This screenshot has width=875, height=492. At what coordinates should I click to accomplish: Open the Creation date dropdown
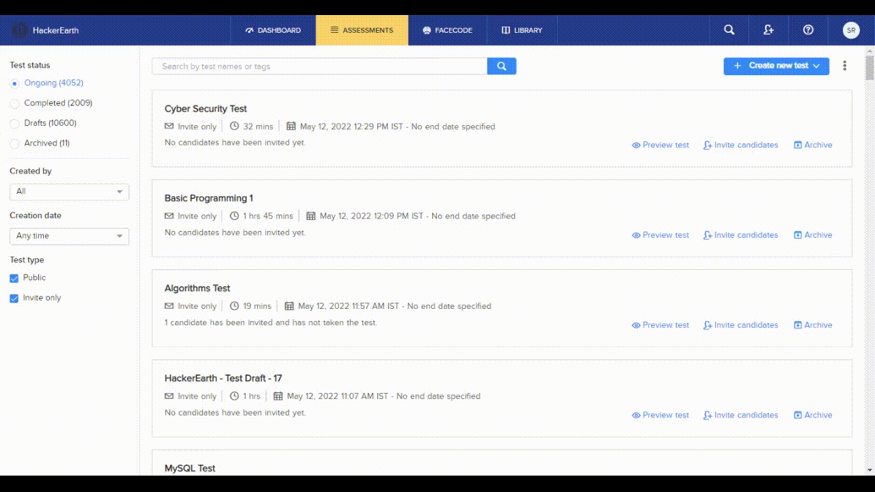pyautogui.click(x=68, y=236)
